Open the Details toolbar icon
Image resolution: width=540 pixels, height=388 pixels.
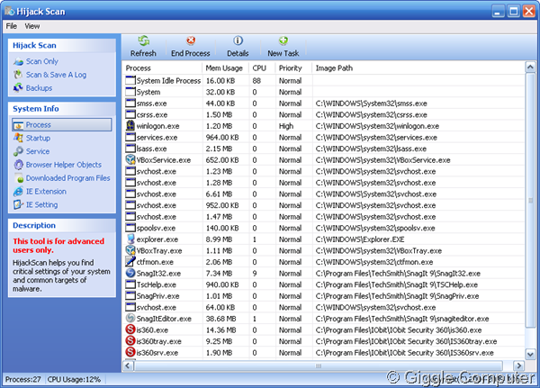238,41
